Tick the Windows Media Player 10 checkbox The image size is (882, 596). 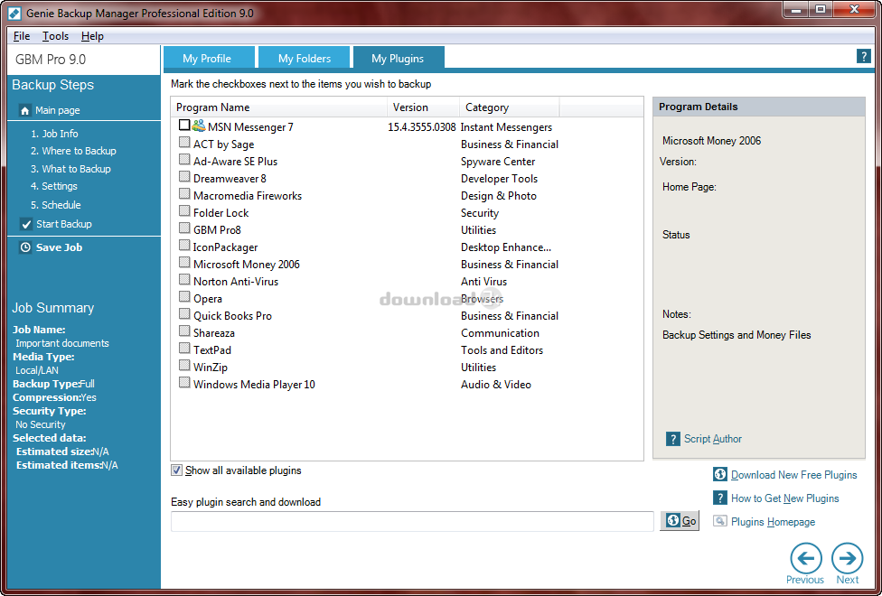pyautogui.click(x=184, y=382)
